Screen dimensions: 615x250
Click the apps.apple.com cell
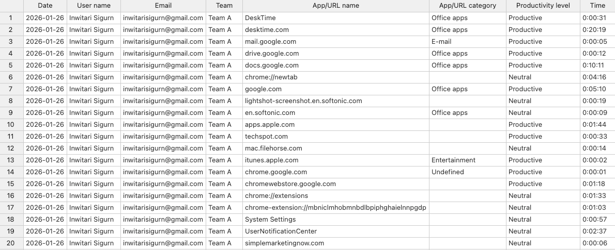[x=336, y=125]
